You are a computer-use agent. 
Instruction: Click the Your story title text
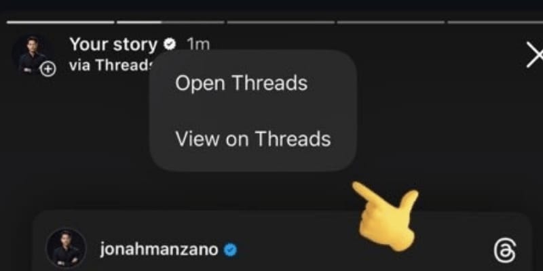click(x=113, y=45)
